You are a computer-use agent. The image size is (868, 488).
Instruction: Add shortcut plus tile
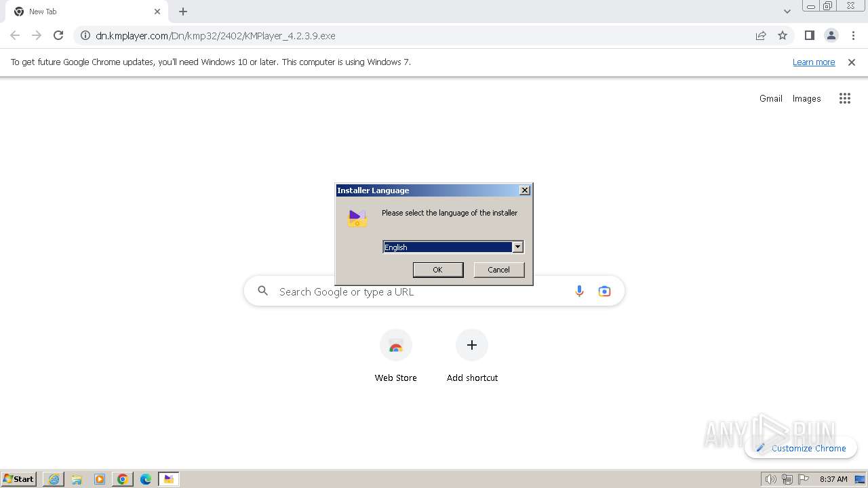pos(472,356)
